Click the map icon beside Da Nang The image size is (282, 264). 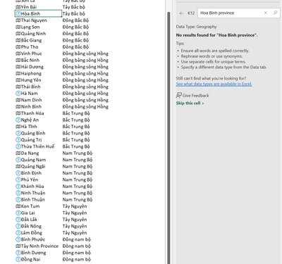point(18,153)
